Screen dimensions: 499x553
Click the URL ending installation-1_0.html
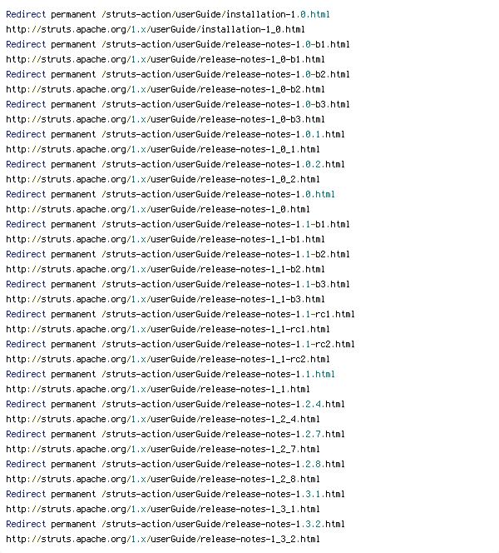click(156, 29)
